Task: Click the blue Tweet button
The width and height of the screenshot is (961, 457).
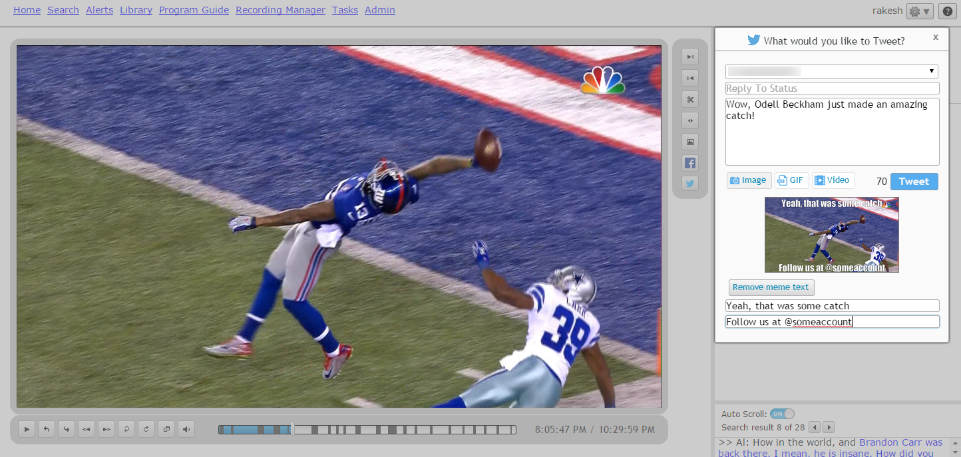Action: point(914,182)
